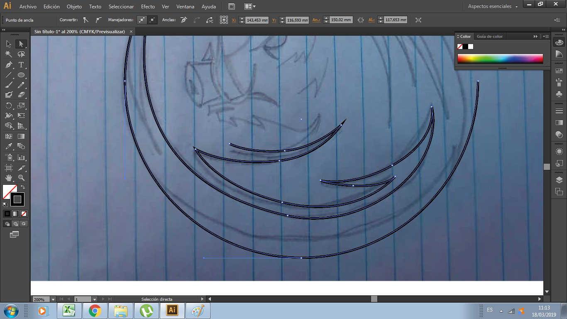Screen dimensions: 567x319
Task: Pick the Magic Wand tool
Action: click(9, 54)
